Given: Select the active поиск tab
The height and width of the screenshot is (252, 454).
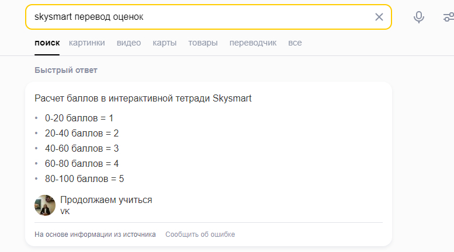Looking at the screenshot, I should click(47, 43).
